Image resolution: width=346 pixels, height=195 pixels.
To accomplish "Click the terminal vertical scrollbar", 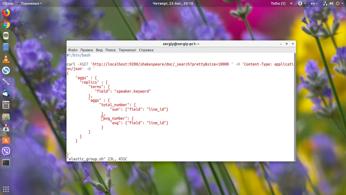I will pos(295,107).
